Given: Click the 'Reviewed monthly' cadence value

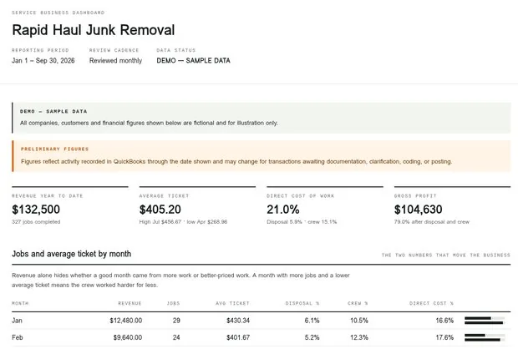Looking at the screenshot, I should click(115, 60).
